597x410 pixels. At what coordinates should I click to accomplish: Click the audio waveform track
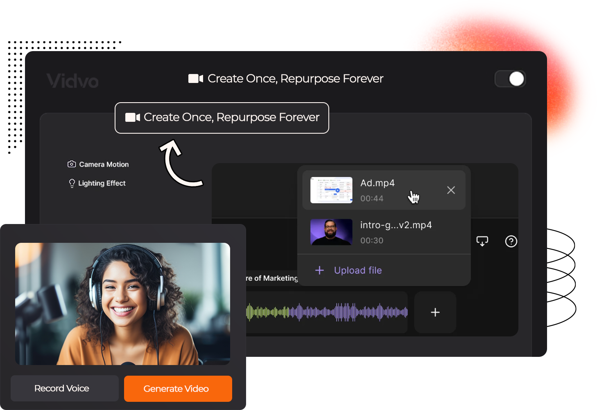coord(327,312)
